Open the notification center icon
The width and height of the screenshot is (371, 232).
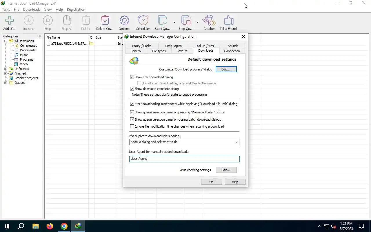click(361, 226)
